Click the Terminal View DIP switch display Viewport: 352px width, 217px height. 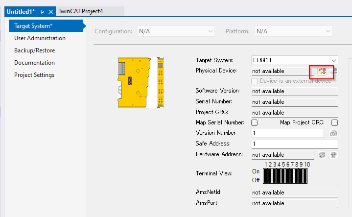click(x=285, y=176)
